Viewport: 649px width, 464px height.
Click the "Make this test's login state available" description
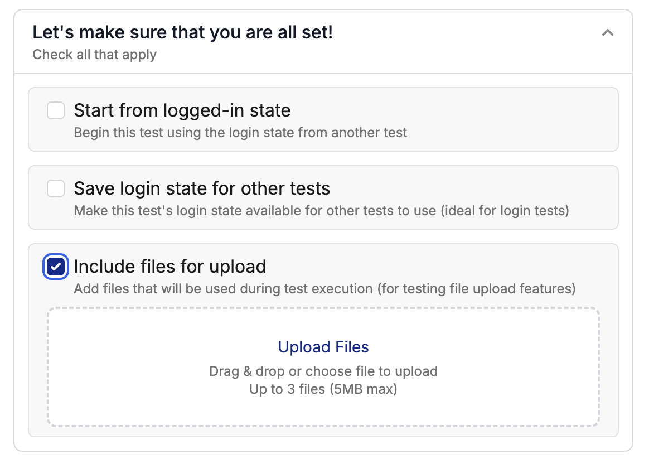(x=321, y=211)
